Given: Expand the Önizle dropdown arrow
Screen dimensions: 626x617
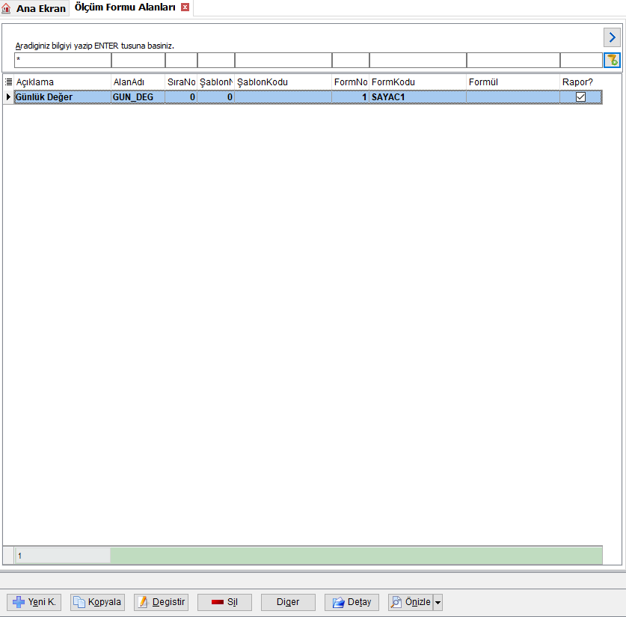Looking at the screenshot, I should 438,602.
